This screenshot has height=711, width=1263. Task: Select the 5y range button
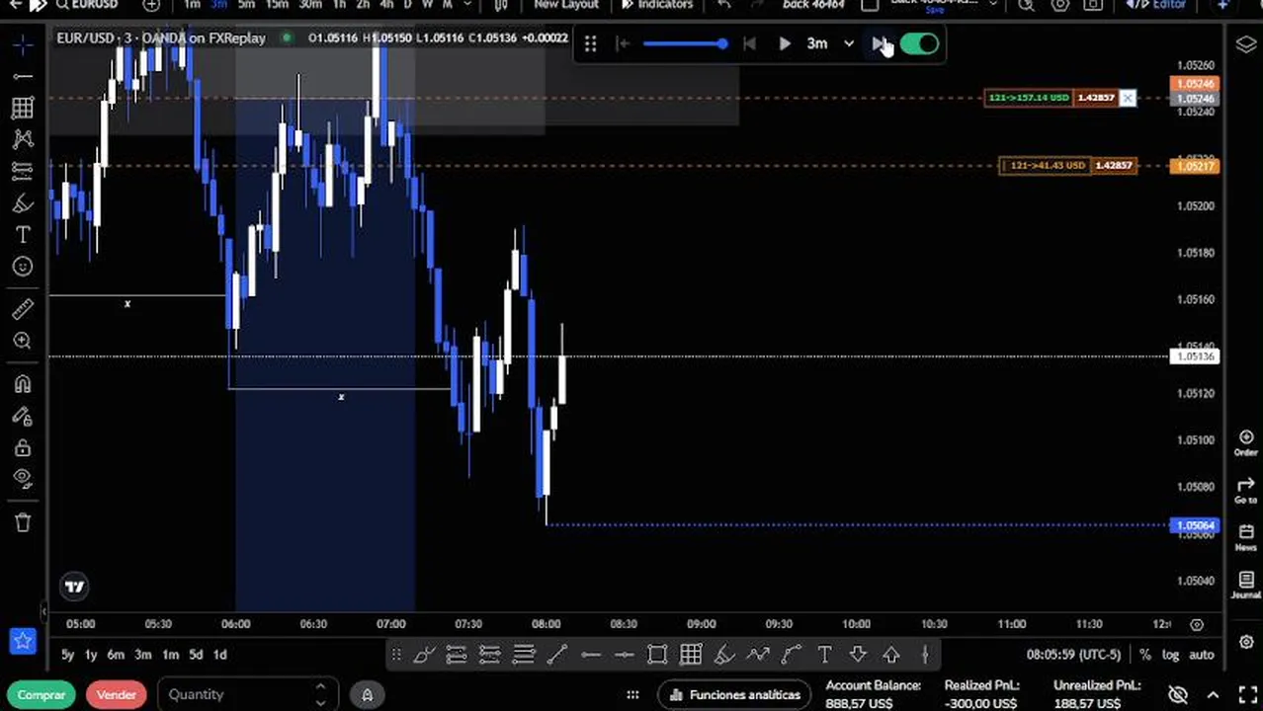[x=67, y=655]
